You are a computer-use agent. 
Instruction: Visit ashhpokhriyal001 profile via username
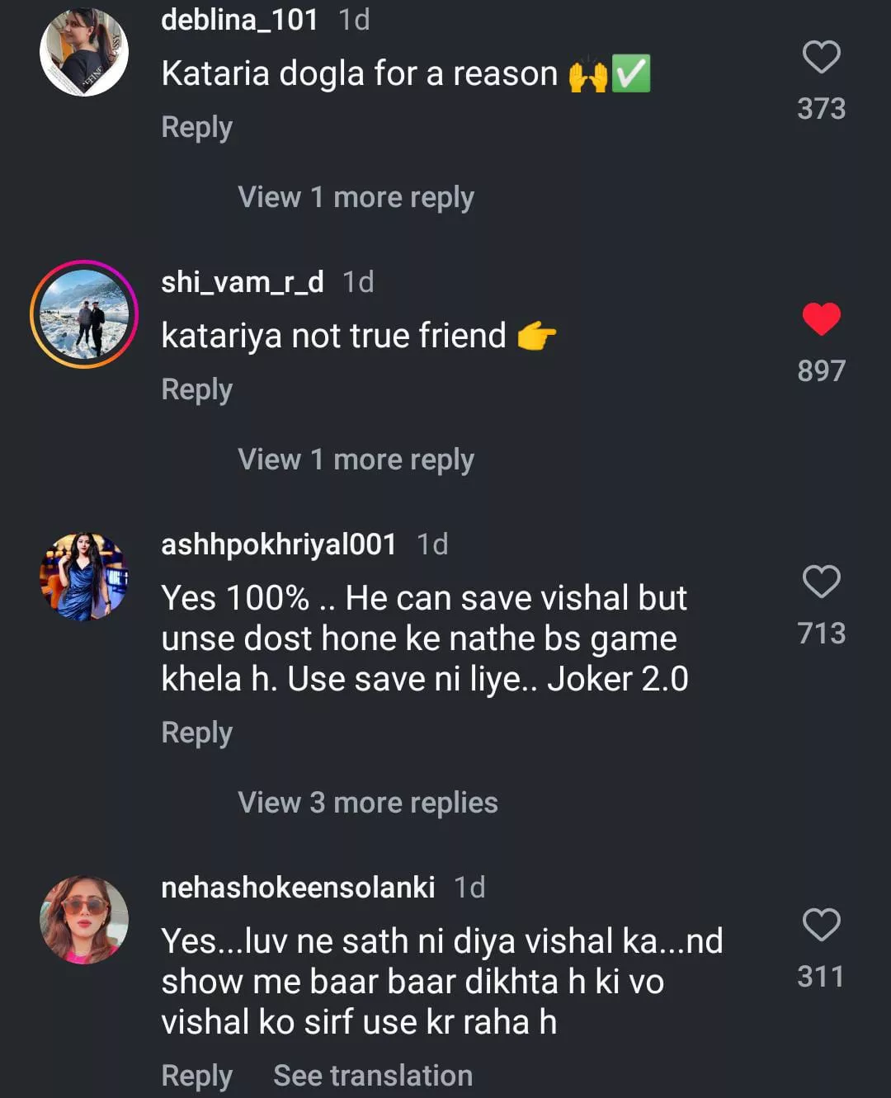(x=278, y=544)
